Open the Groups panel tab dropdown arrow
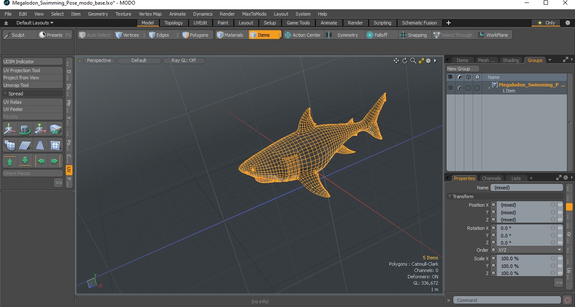575x307 pixels. click(550, 60)
